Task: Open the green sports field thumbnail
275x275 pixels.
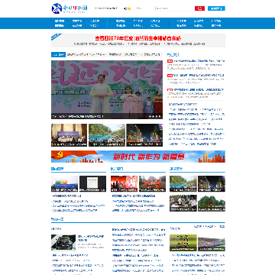Action: tap(183, 243)
